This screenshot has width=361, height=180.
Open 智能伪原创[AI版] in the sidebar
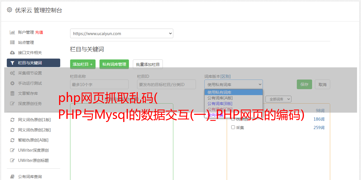[x=33, y=140]
